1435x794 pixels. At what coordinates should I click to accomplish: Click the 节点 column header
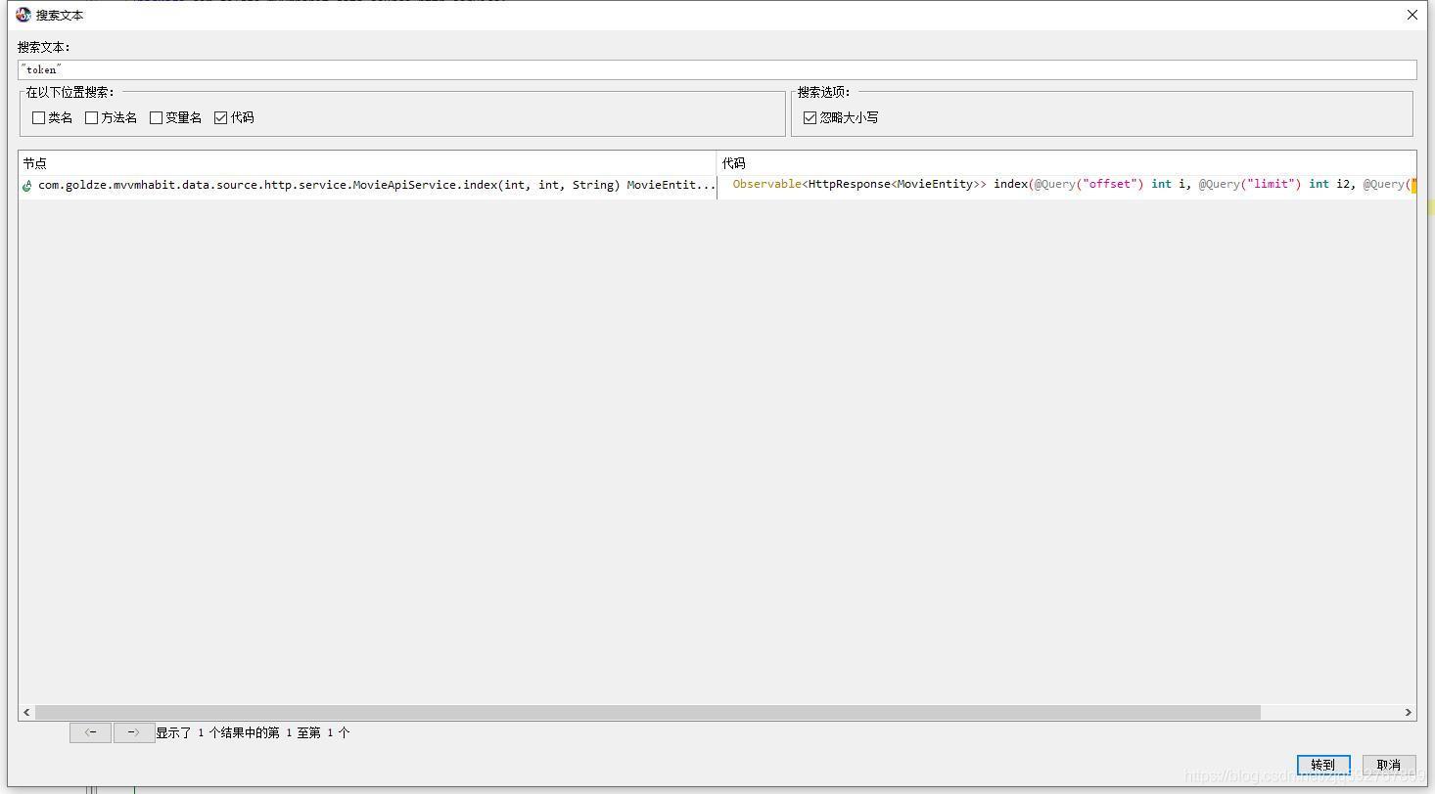point(368,163)
